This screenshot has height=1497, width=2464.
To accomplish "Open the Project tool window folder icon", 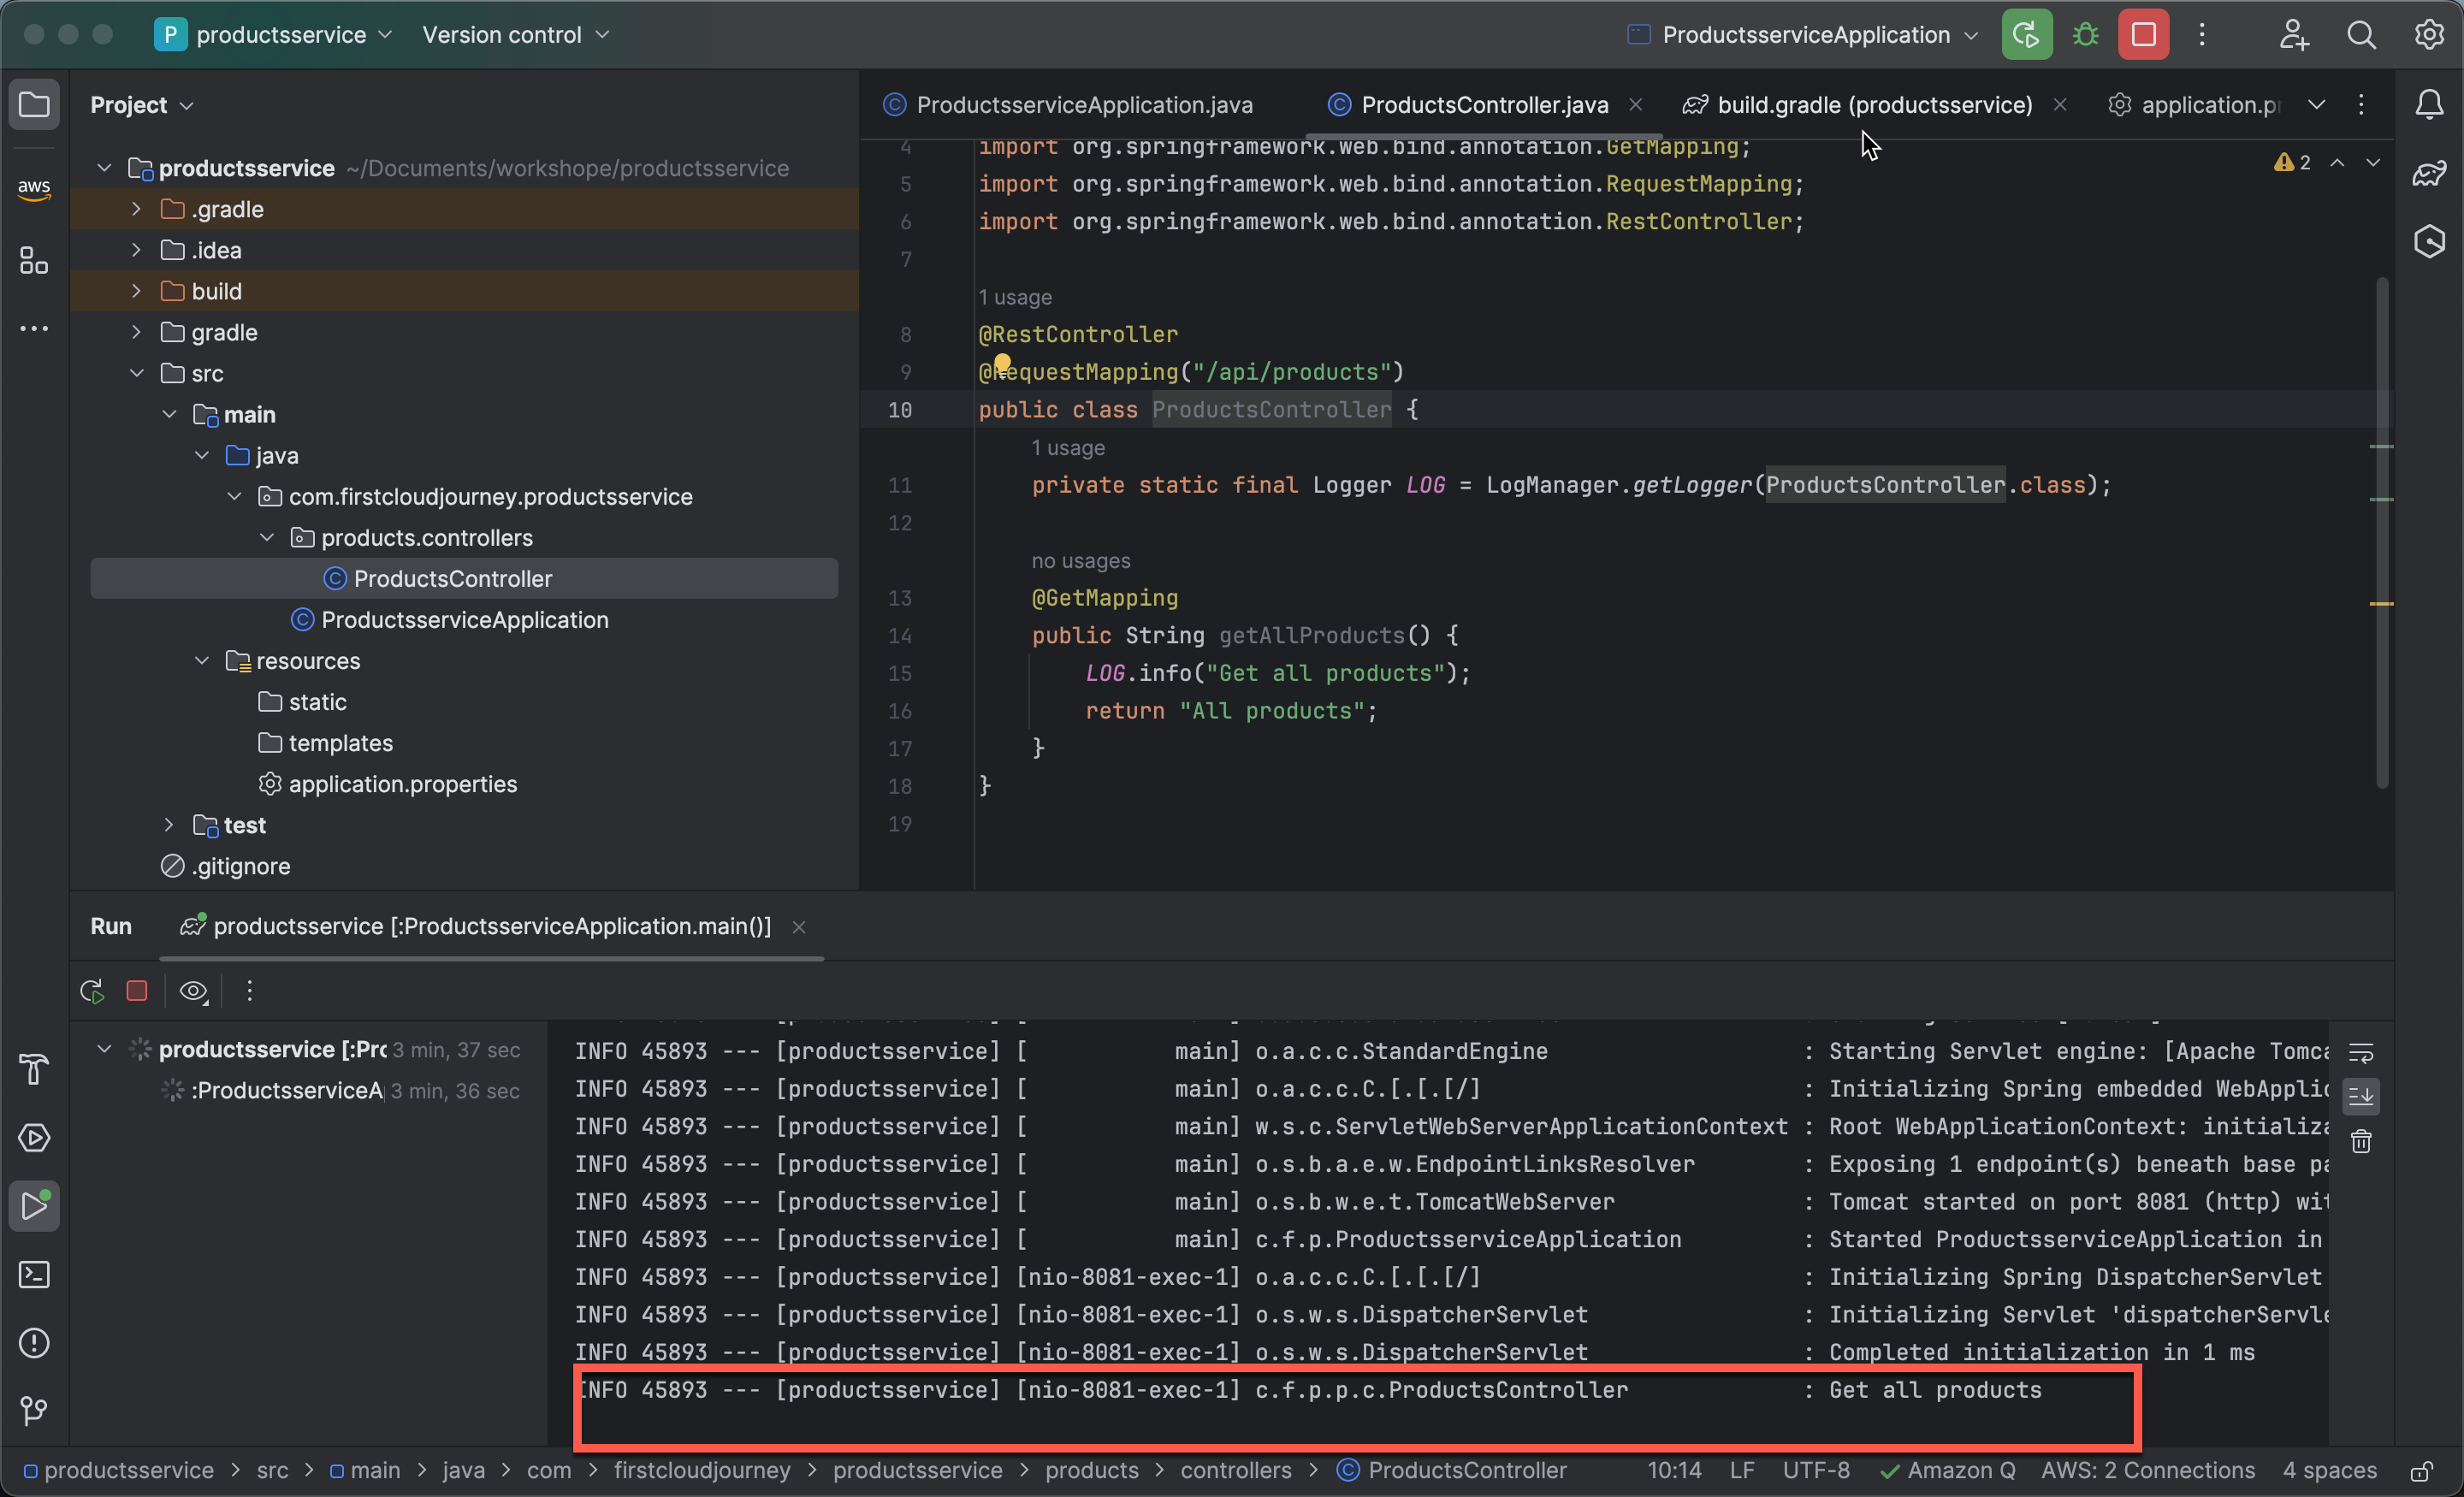I will coord(34,104).
